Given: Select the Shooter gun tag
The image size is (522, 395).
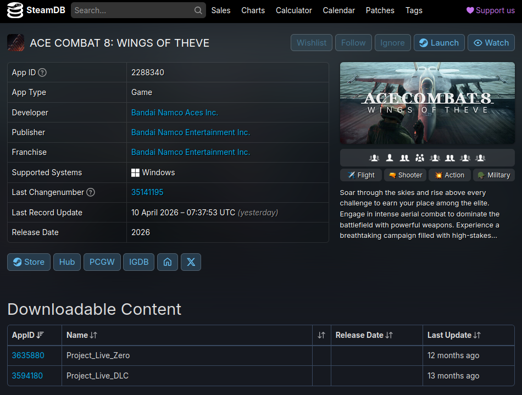Looking at the screenshot, I should [x=405, y=175].
